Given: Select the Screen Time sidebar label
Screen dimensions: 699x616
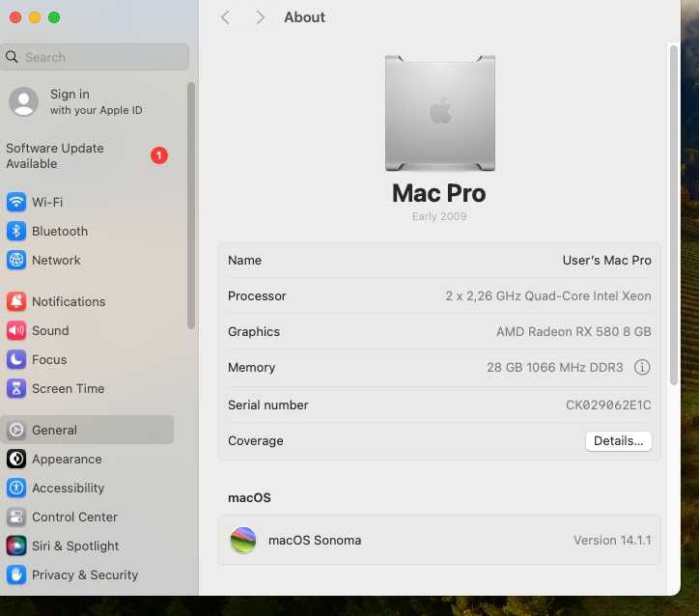Looking at the screenshot, I should coord(69,388).
